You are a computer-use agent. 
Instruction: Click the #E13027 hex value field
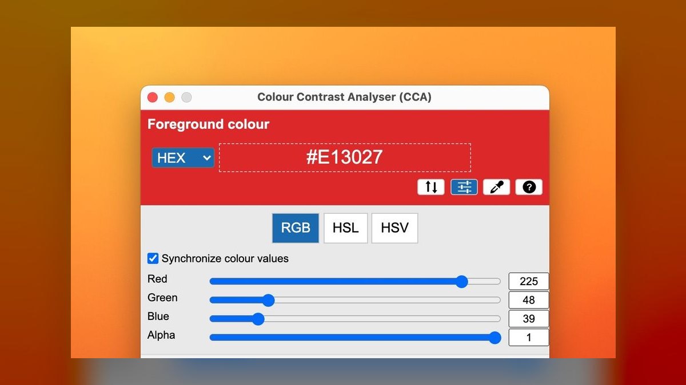coord(345,157)
